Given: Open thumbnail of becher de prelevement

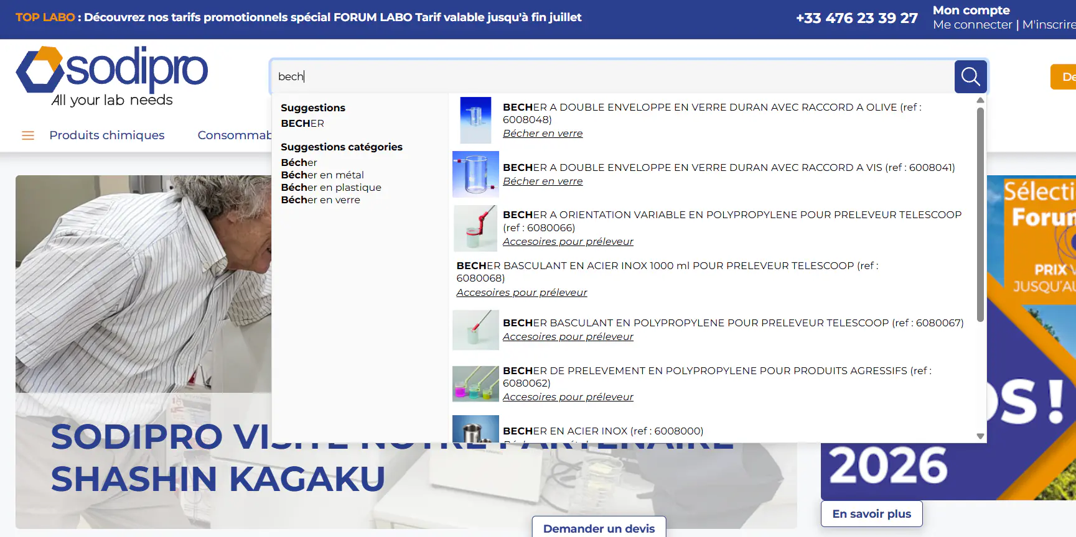Looking at the screenshot, I should point(475,383).
